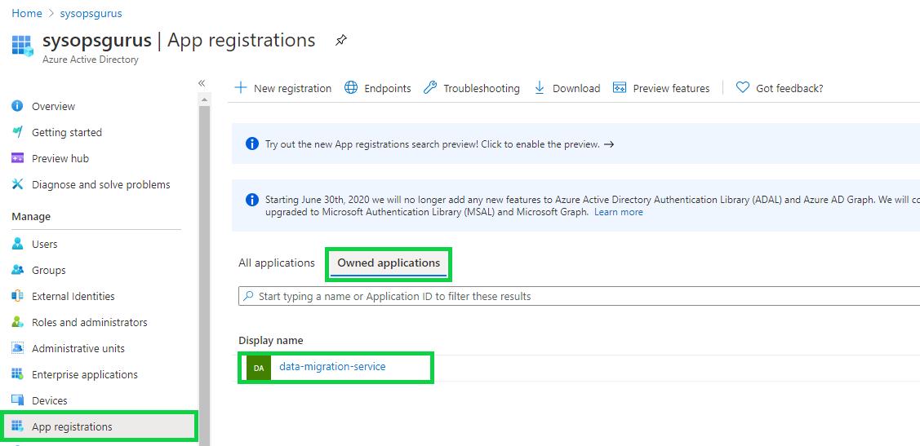Open External Identities
Viewport: 920px width, 446px height.
73,297
